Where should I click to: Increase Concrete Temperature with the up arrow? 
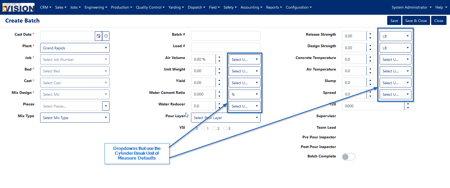coord(370,57)
